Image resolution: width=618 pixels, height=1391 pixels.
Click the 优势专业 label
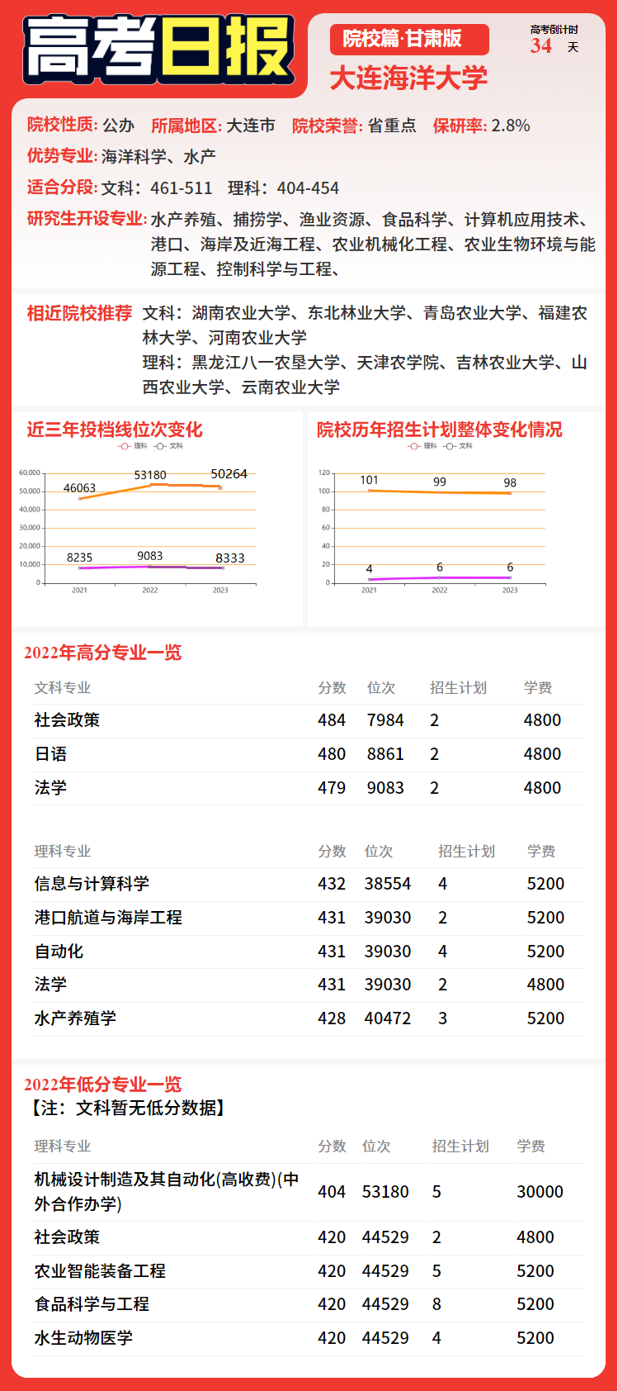pyautogui.click(x=62, y=156)
